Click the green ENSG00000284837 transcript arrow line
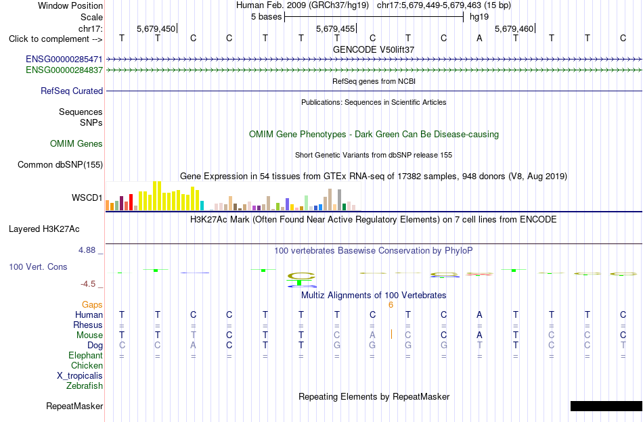This screenshot has width=643, height=422. click(x=374, y=70)
